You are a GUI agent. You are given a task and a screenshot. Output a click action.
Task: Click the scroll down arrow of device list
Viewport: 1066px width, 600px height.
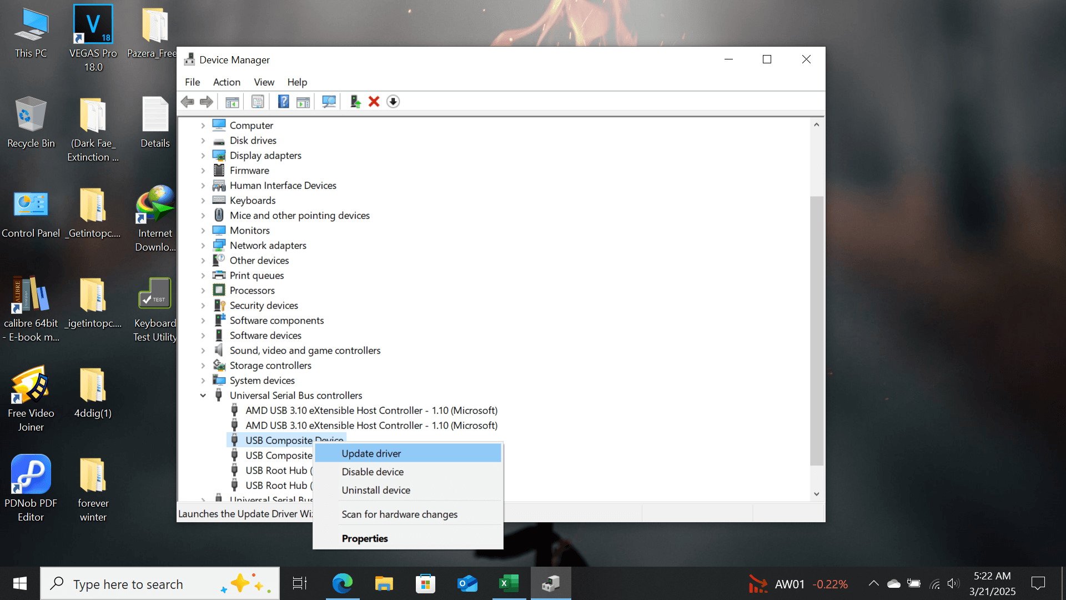pyautogui.click(x=816, y=494)
